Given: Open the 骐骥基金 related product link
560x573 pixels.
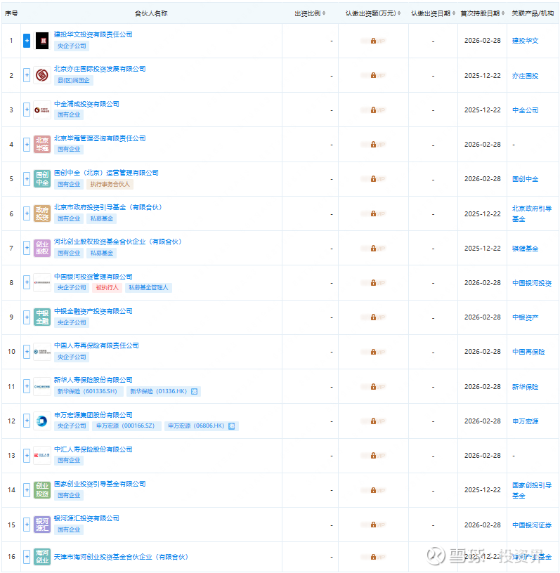Looking at the screenshot, I should click(526, 249).
